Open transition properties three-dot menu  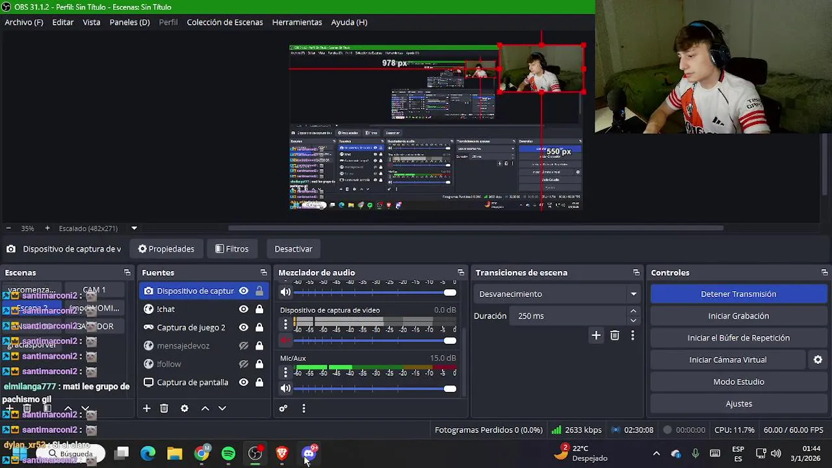tap(632, 335)
